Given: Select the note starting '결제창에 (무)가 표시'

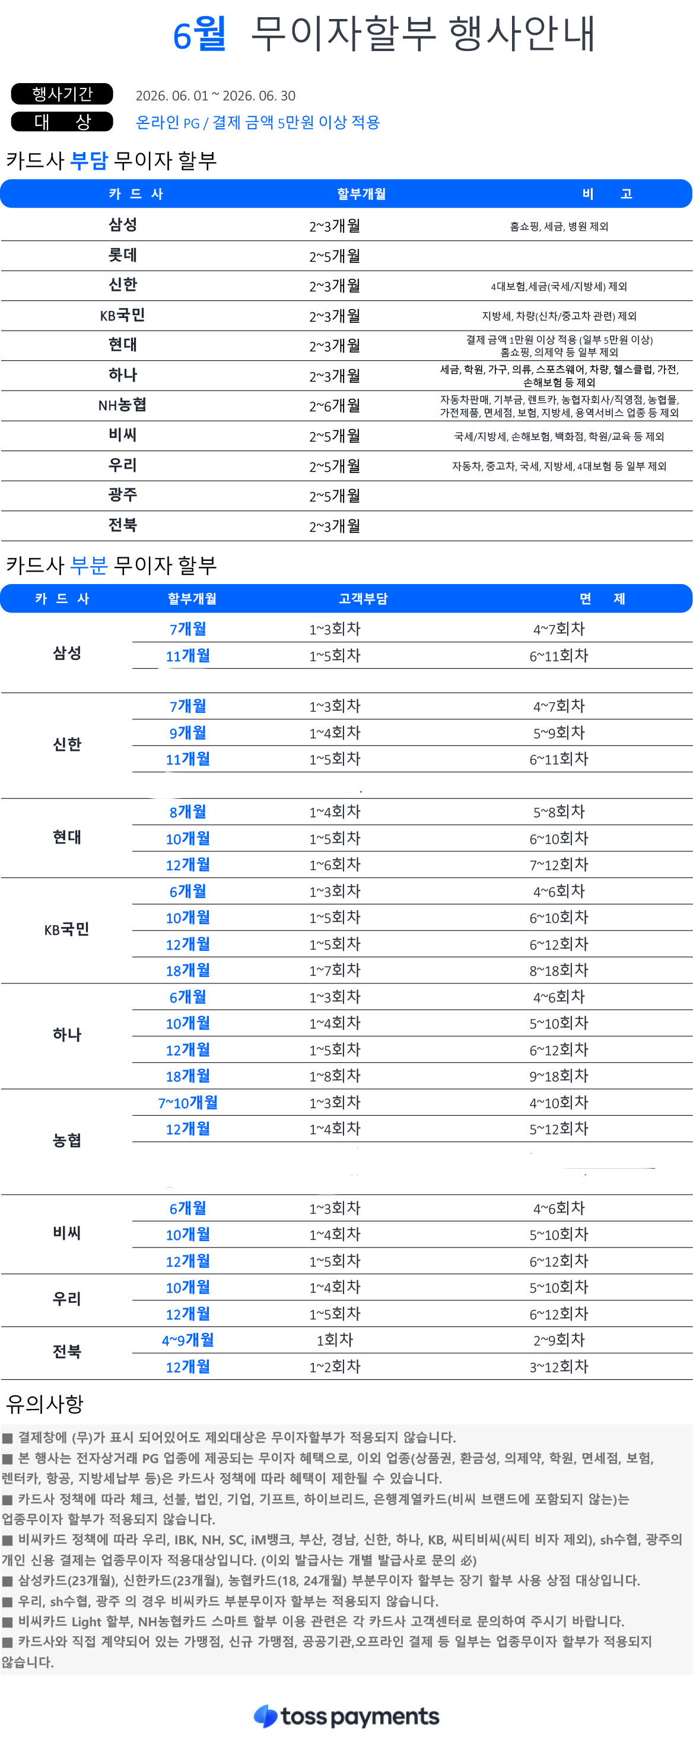Looking at the screenshot, I should pos(229,1438).
